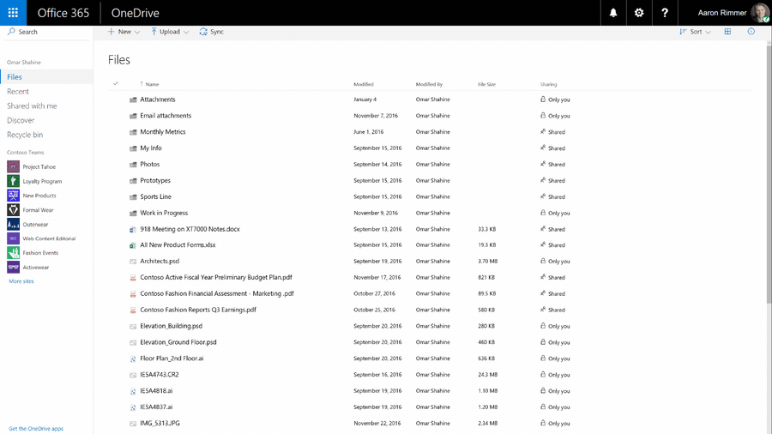
Task: Open Outerwear site icon
Action: coord(13,224)
